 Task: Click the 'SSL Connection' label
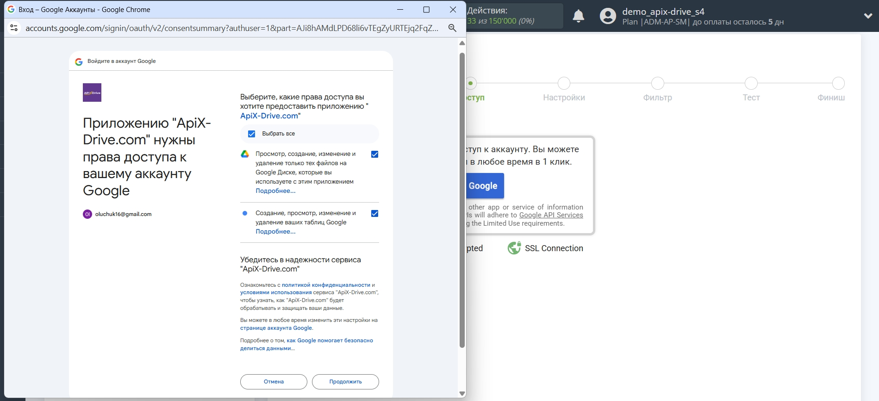tap(554, 248)
